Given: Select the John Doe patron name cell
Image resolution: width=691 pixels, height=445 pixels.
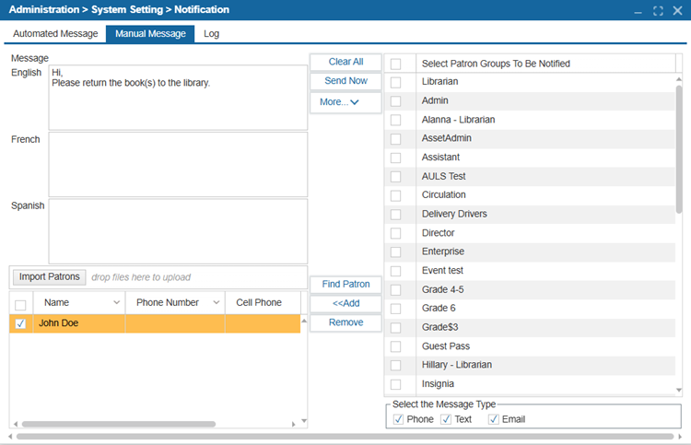Looking at the screenshot, I should pos(79,323).
